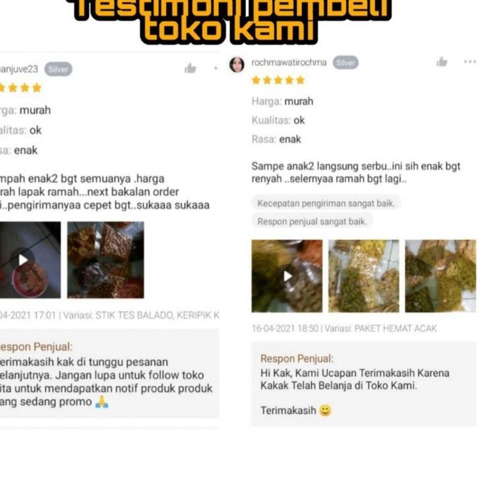Click Silver badge next to rochmawatirochma
Image resolution: width=484 pixels, height=484 pixels.
[x=346, y=63]
